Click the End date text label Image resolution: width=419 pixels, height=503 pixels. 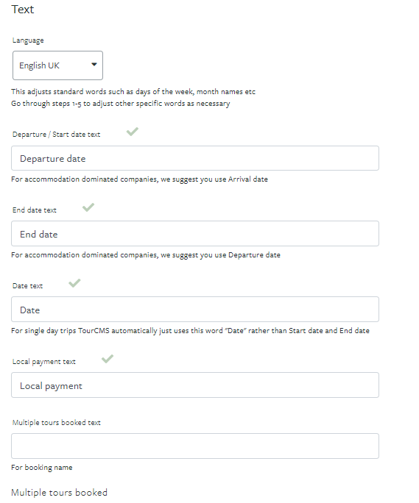coord(35,210)
